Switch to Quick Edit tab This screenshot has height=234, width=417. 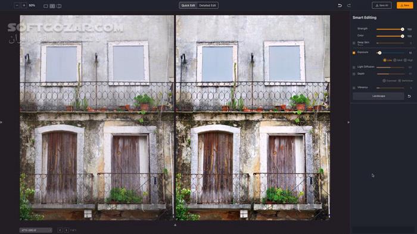[x=188, y=5]
